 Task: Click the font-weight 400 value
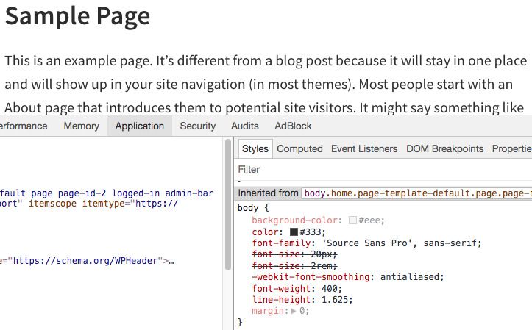[329, 289]
